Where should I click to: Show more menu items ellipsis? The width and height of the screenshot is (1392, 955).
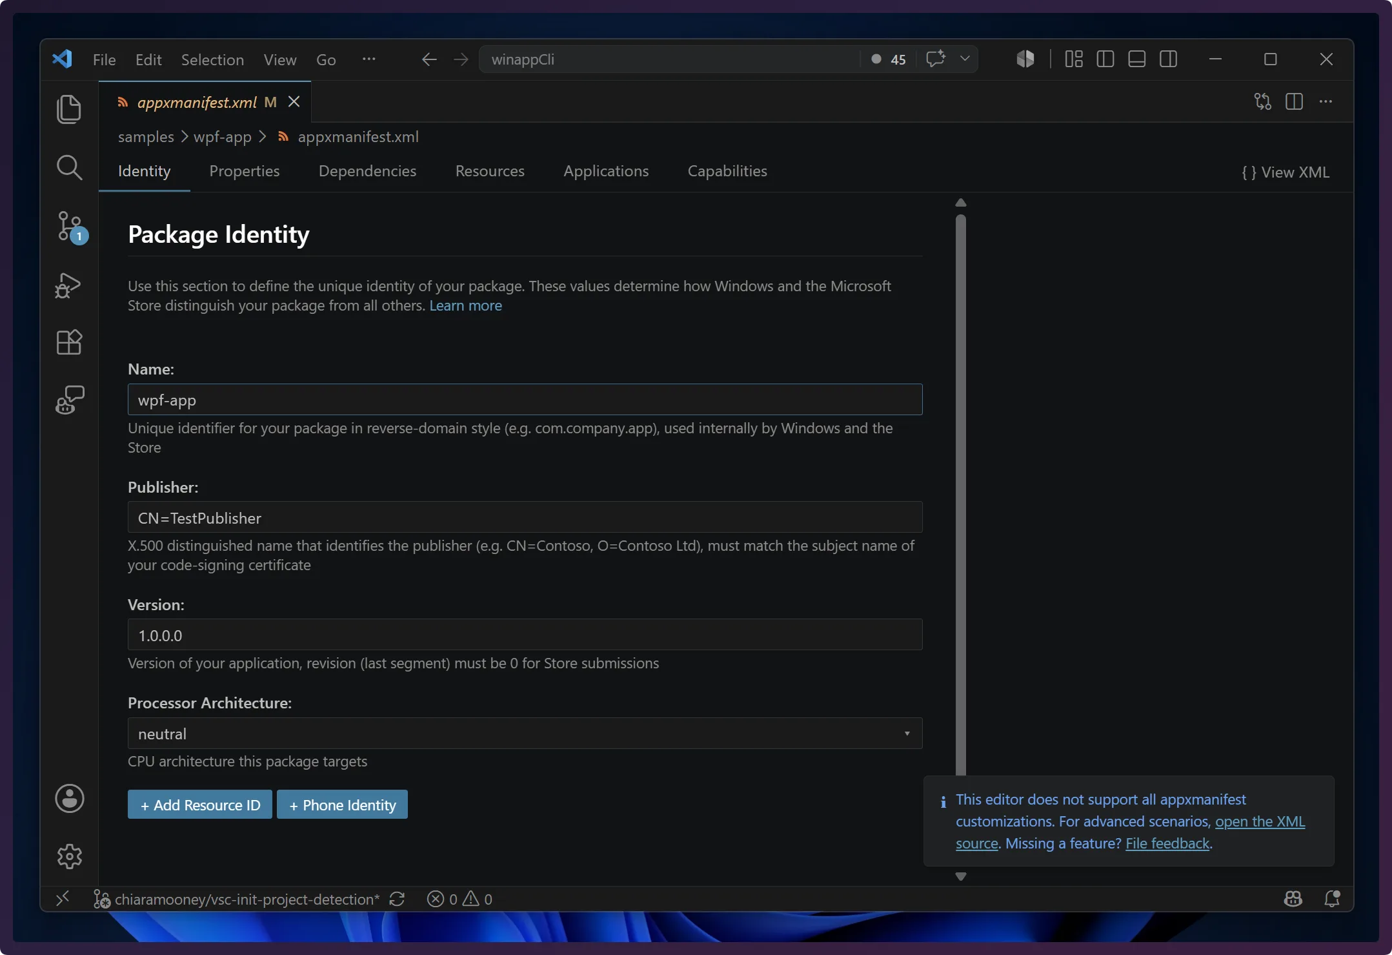point(369,59)
